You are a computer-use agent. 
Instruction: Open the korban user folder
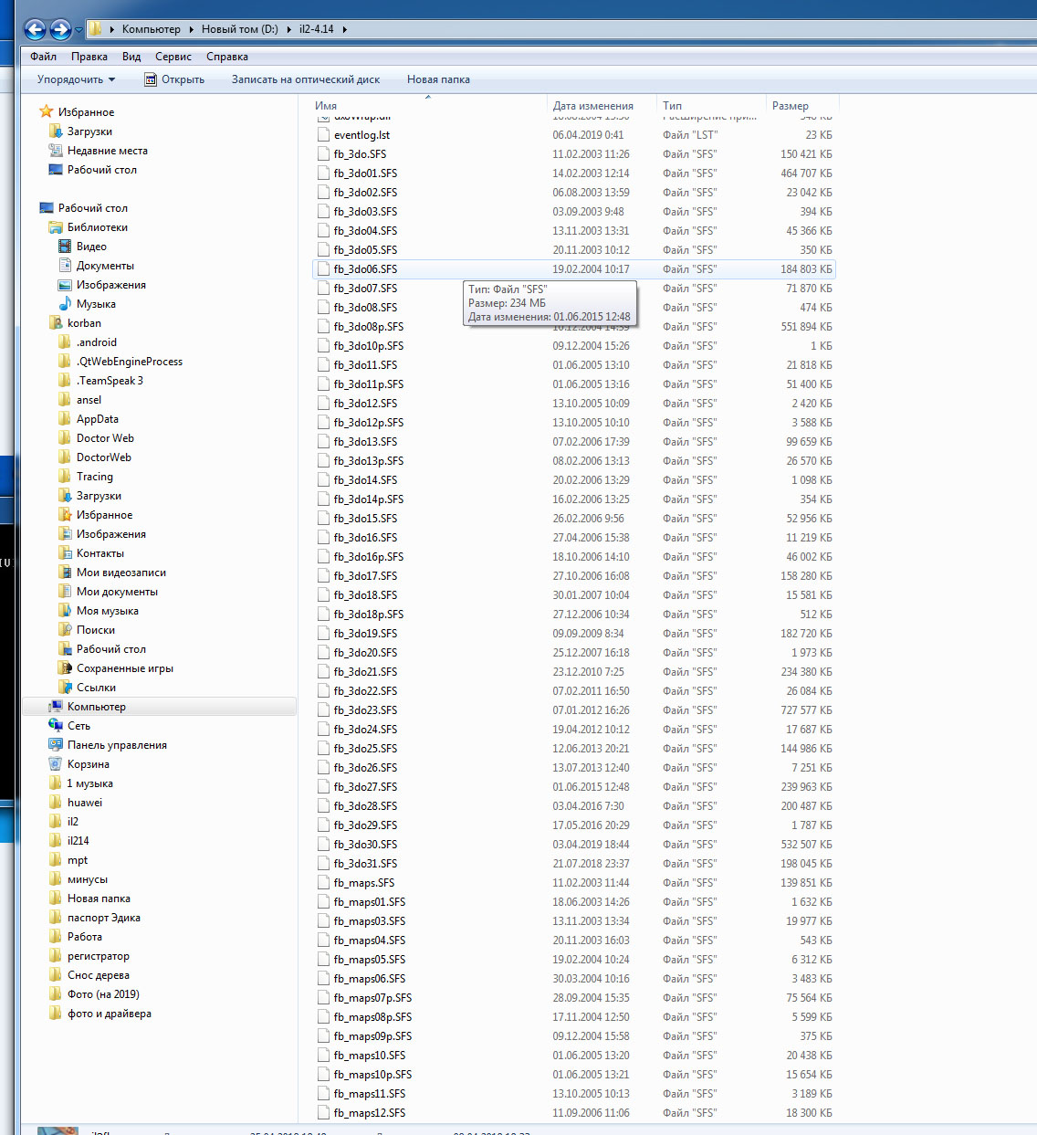click(x=84, y=323)
